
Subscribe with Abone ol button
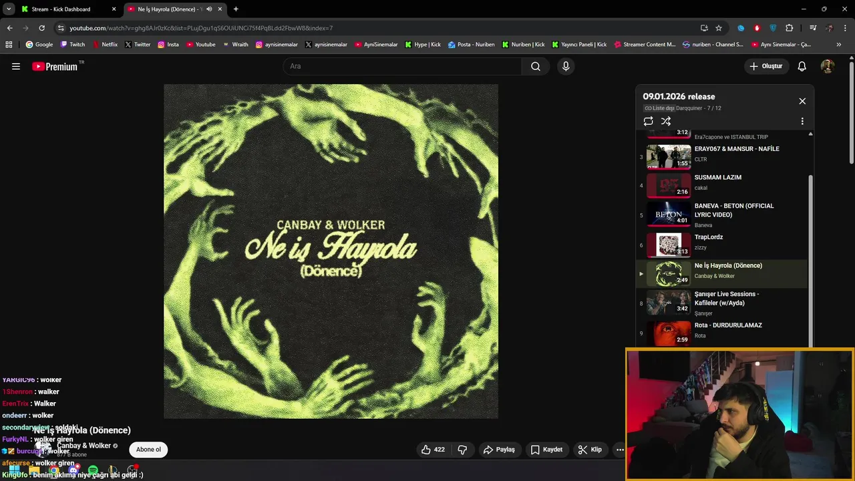click(x=148, y=450)
